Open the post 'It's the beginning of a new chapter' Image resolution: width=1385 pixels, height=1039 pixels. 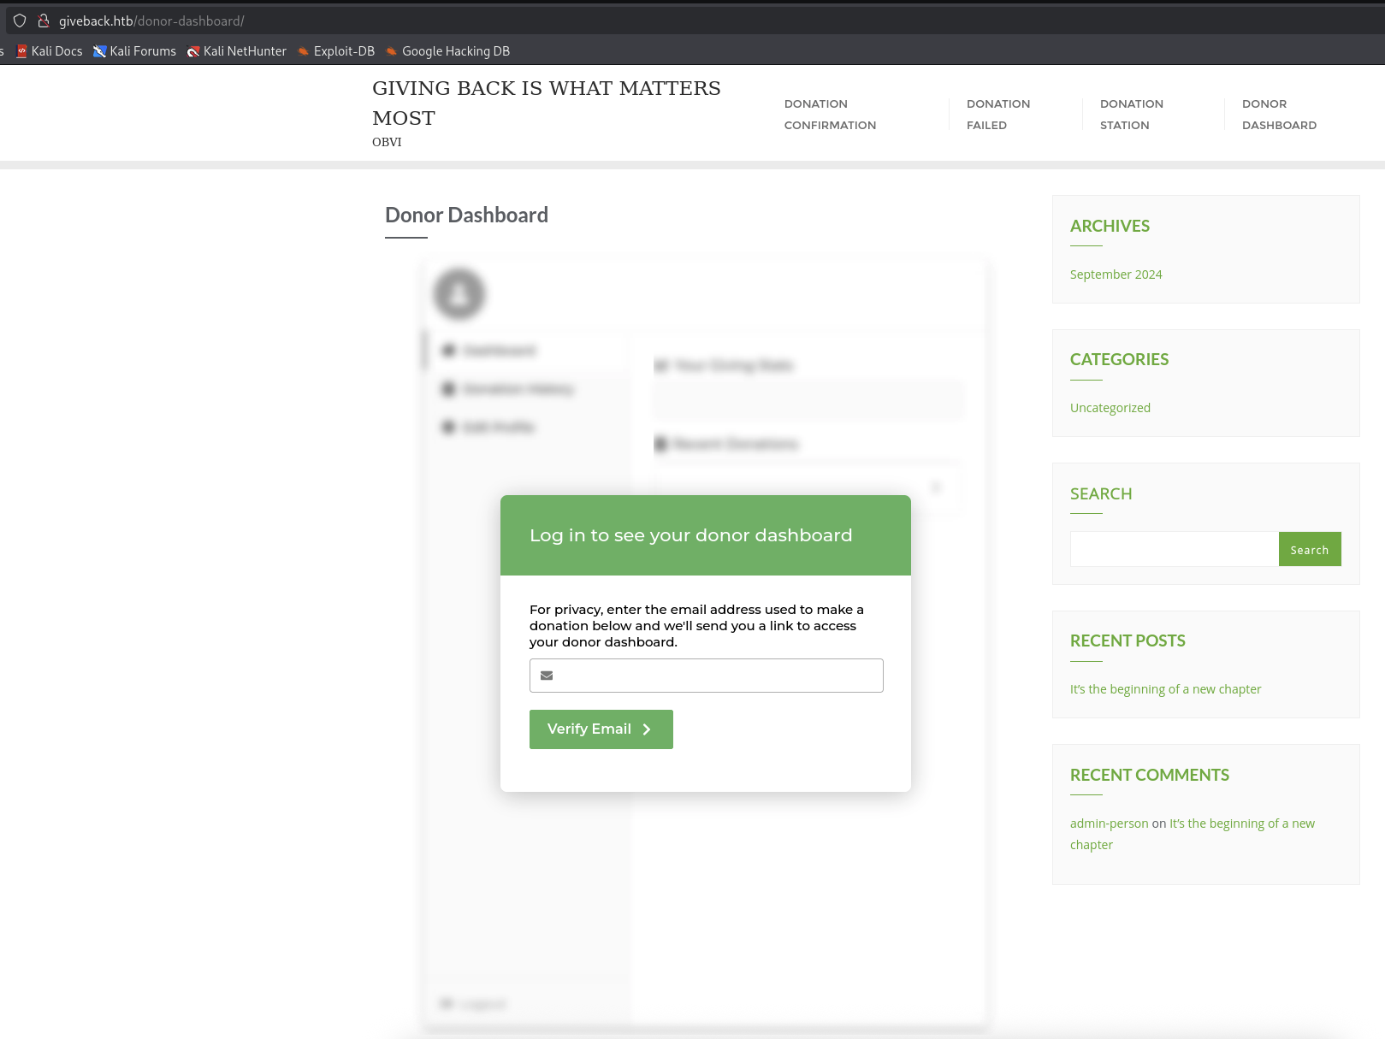1165,688
